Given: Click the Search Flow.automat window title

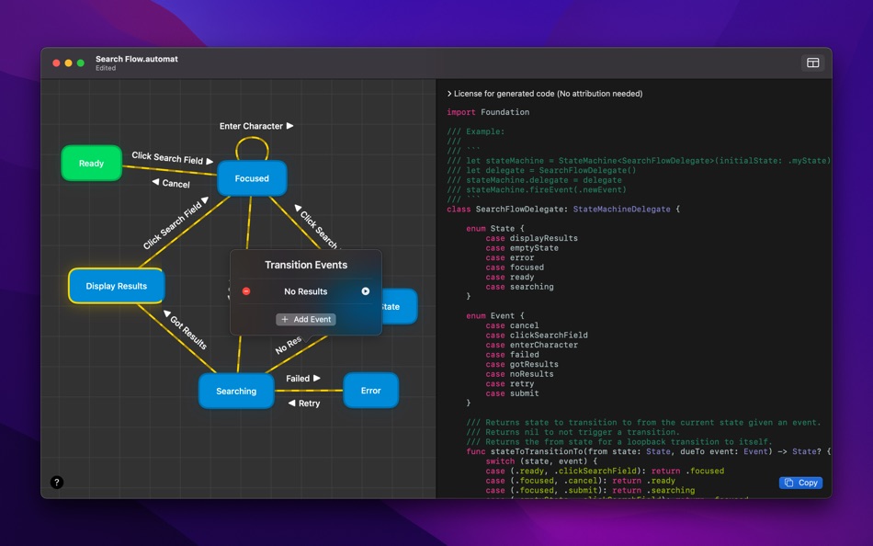Looking at the screenshot, I should 136,59.
